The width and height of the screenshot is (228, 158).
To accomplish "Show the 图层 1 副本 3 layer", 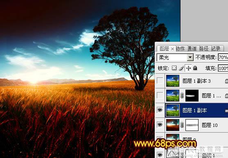I will (160, 81).
